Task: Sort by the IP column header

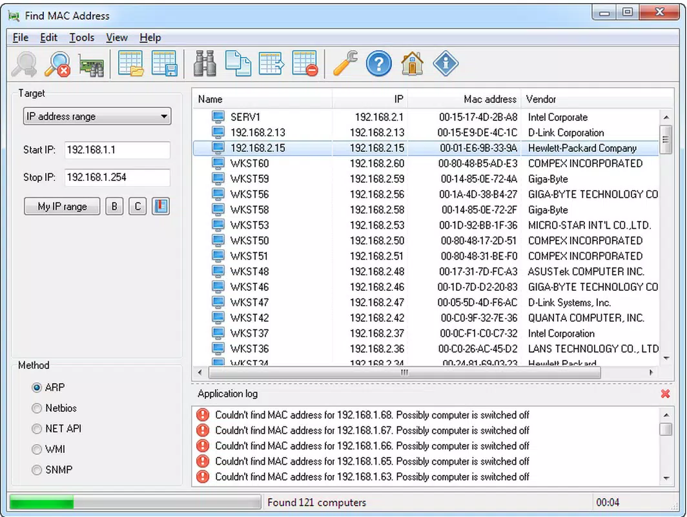Action: [370, 100]
